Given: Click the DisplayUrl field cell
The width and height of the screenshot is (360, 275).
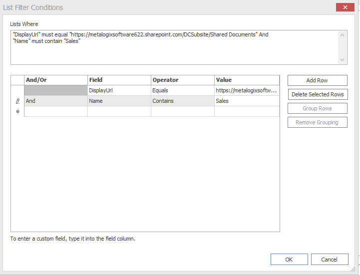Looking at the screenshot, I should [119, 90].
